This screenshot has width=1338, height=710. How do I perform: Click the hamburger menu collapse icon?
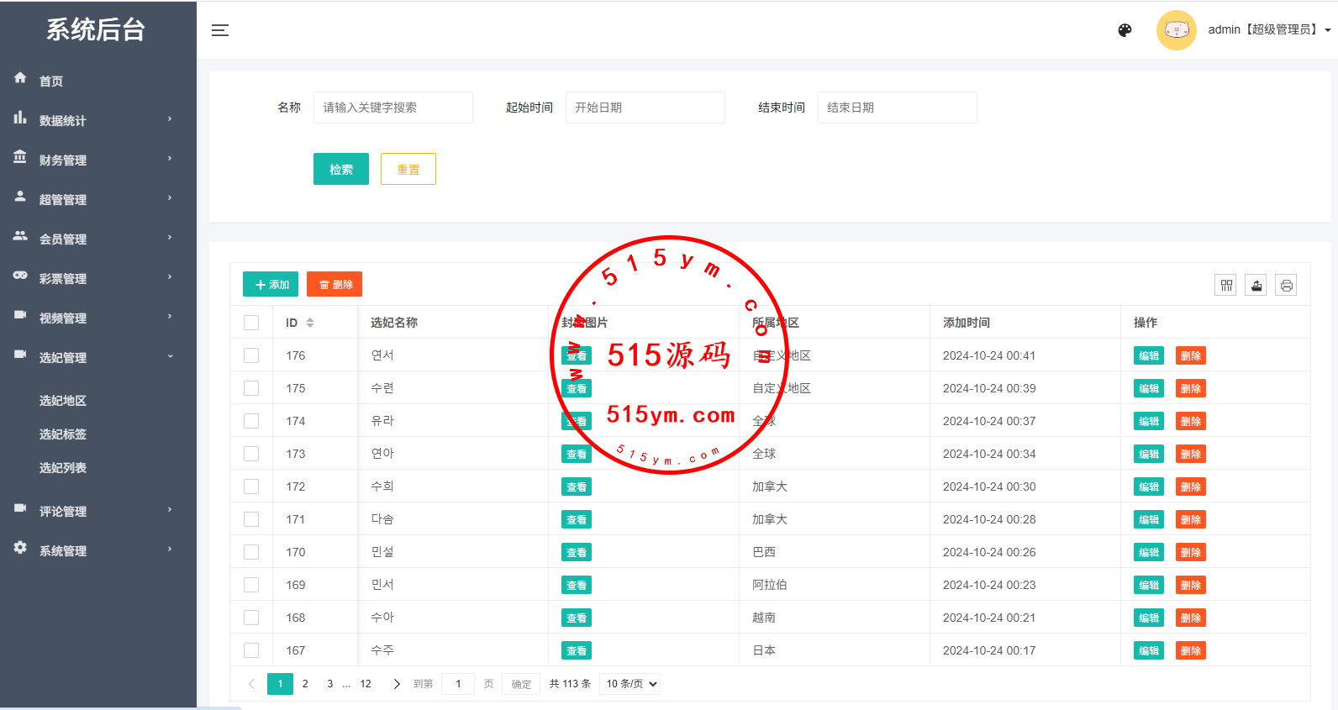(220, 30)
